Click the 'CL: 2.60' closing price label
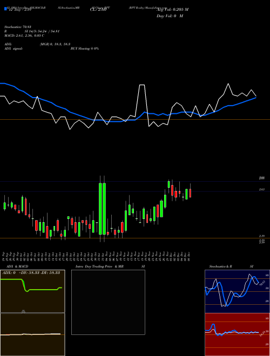The width and height of the screenshot is (270, 356). (98, 10)
